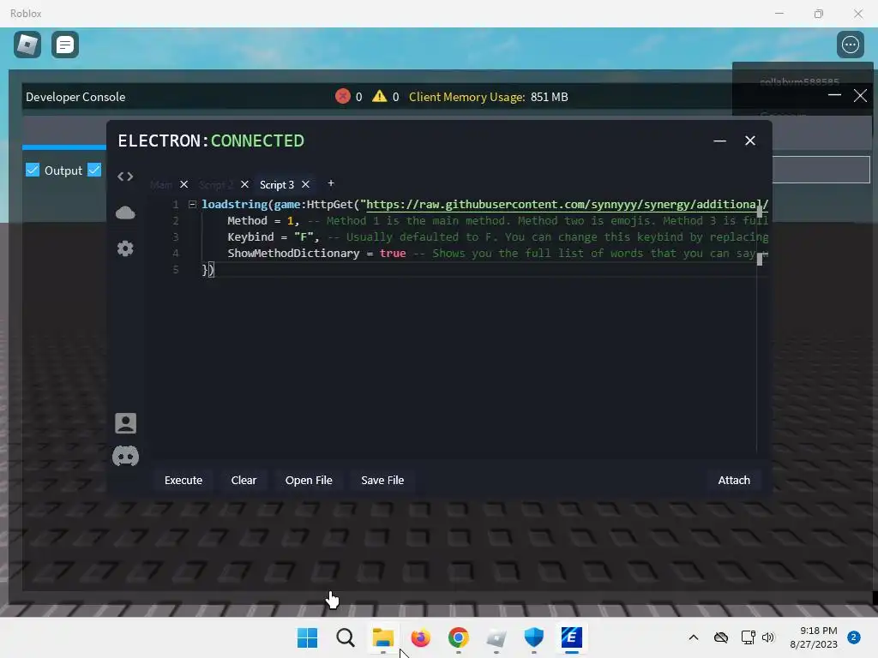Open the Roblox chat icon
Image resolution: width=878 pixels, height=658 pixels.
65,45
